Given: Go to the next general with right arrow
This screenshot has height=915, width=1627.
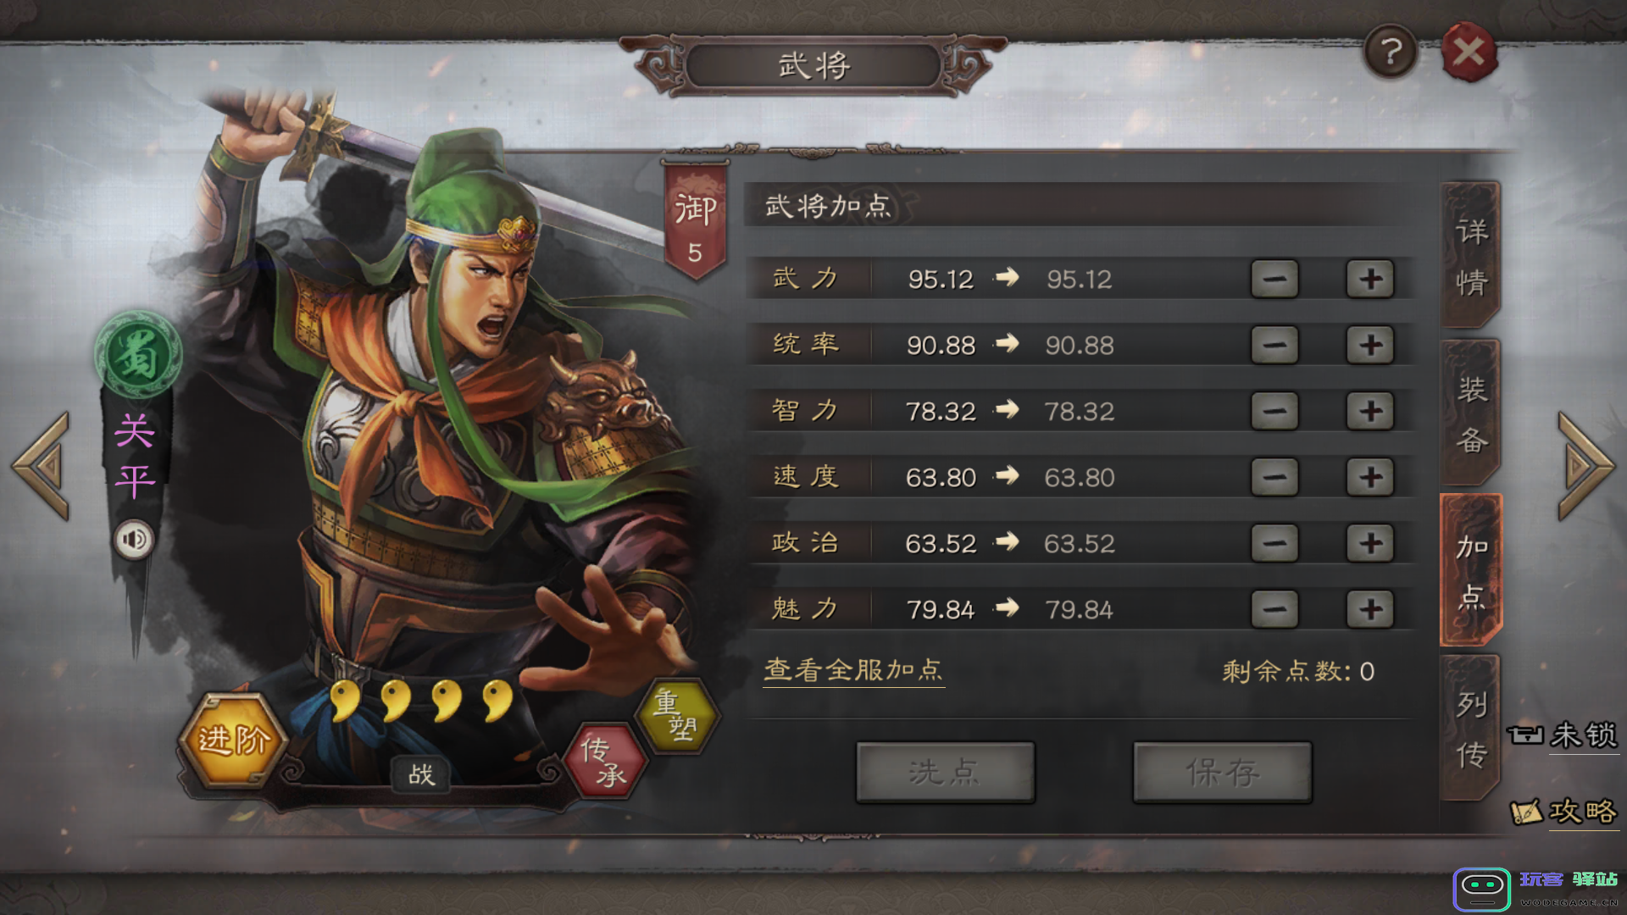Looking at the screenshot, I should 1586,466.
